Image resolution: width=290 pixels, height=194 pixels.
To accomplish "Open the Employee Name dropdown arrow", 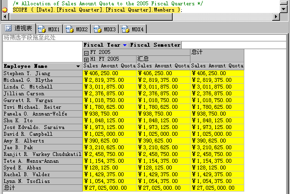I will click(x=78, y=66).
